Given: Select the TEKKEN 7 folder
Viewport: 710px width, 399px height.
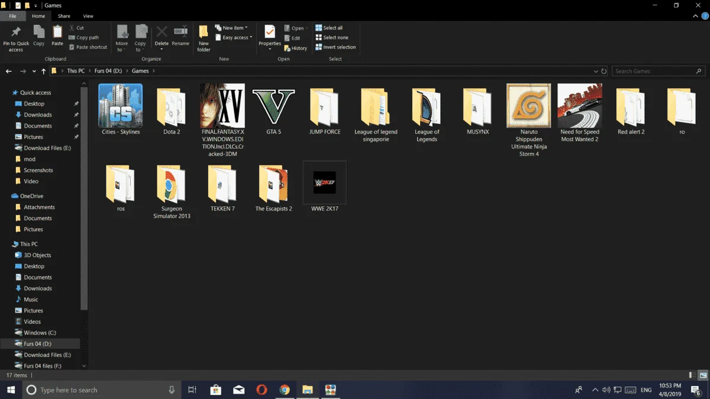Looking at the screenshot, I should coord(222,188).
